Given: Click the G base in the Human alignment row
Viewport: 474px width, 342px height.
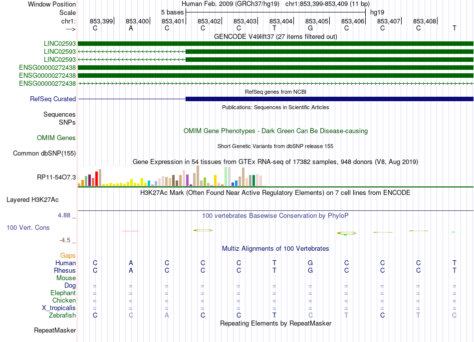Looking at the screenshot, I should click(x=310, y=263).
